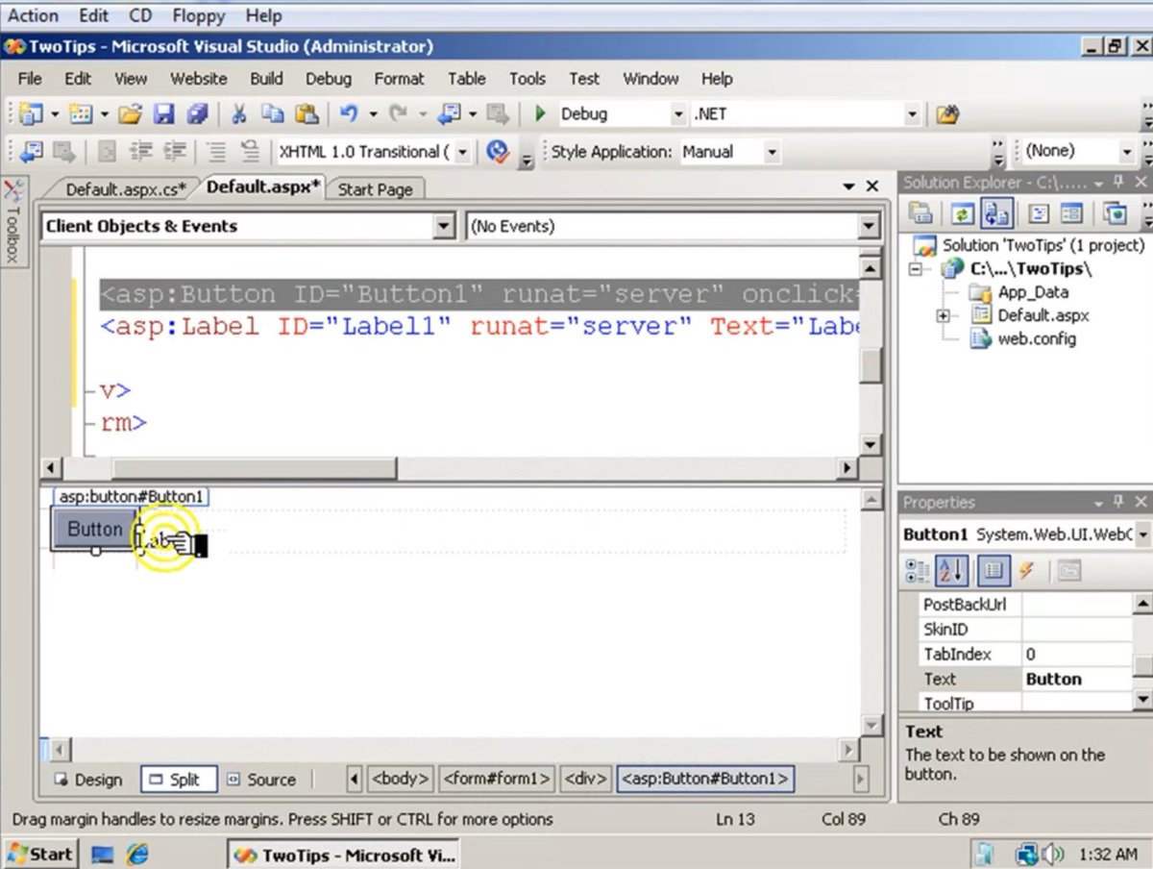Open the Format menu

399,79
